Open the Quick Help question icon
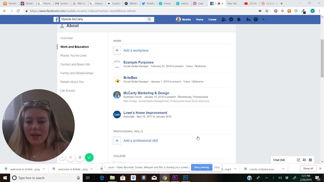This screenshot has width=324, height=182. point(256,19)
